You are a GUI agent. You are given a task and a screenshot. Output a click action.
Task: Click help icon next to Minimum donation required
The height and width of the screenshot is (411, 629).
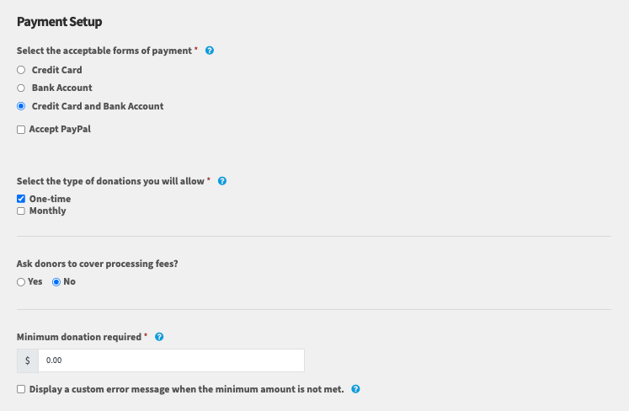(159, 337)
